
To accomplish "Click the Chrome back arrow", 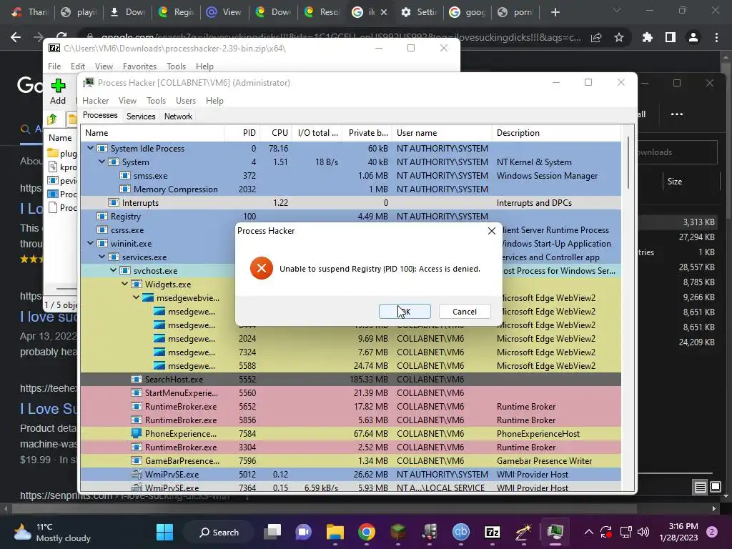I will [16, 37].
